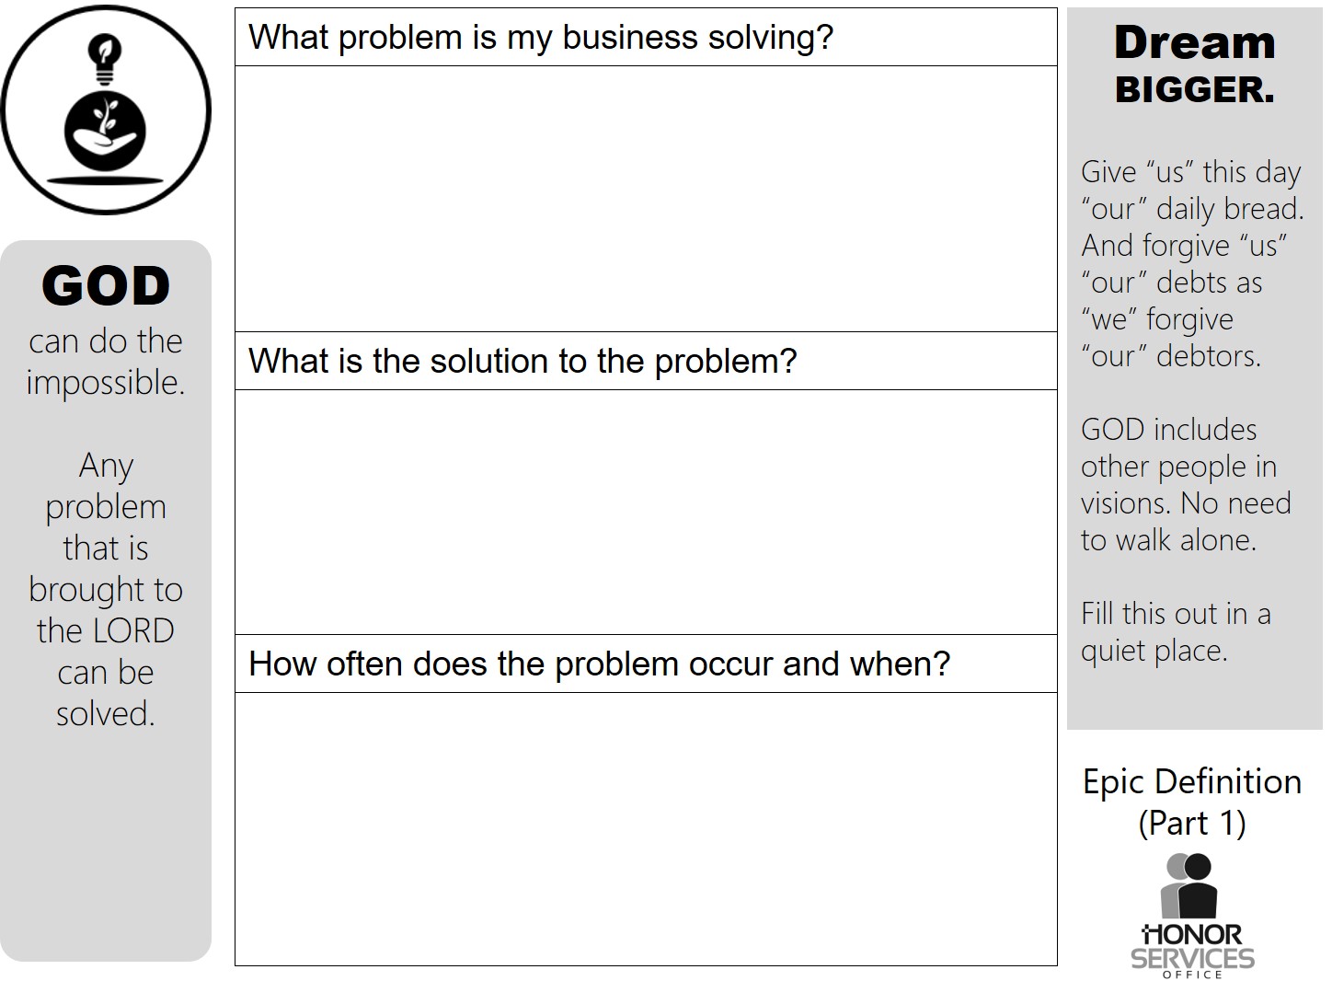Screen dimensions: 1332x981
Task: Click the blank answer box under the solution question
Action: (x=646, y=512)
